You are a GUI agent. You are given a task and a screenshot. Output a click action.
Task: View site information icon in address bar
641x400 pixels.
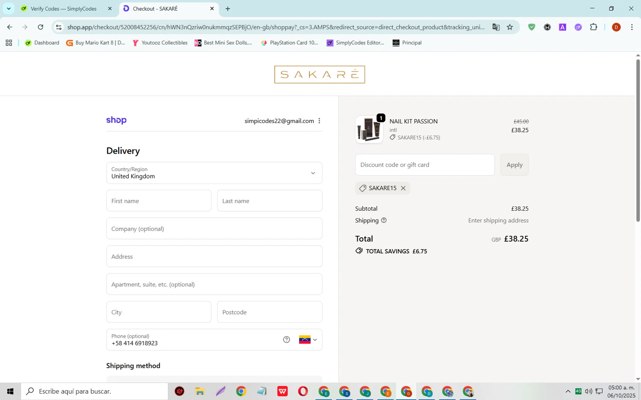click(x=59, y=27)
